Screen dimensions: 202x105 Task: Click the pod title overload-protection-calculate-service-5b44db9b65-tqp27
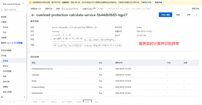click(x=82, y=15)
